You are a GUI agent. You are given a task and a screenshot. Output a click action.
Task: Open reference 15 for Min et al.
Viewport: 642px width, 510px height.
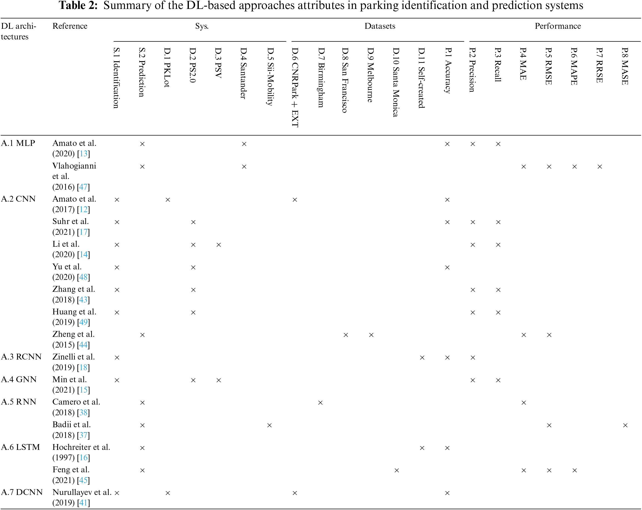[83, 390]
